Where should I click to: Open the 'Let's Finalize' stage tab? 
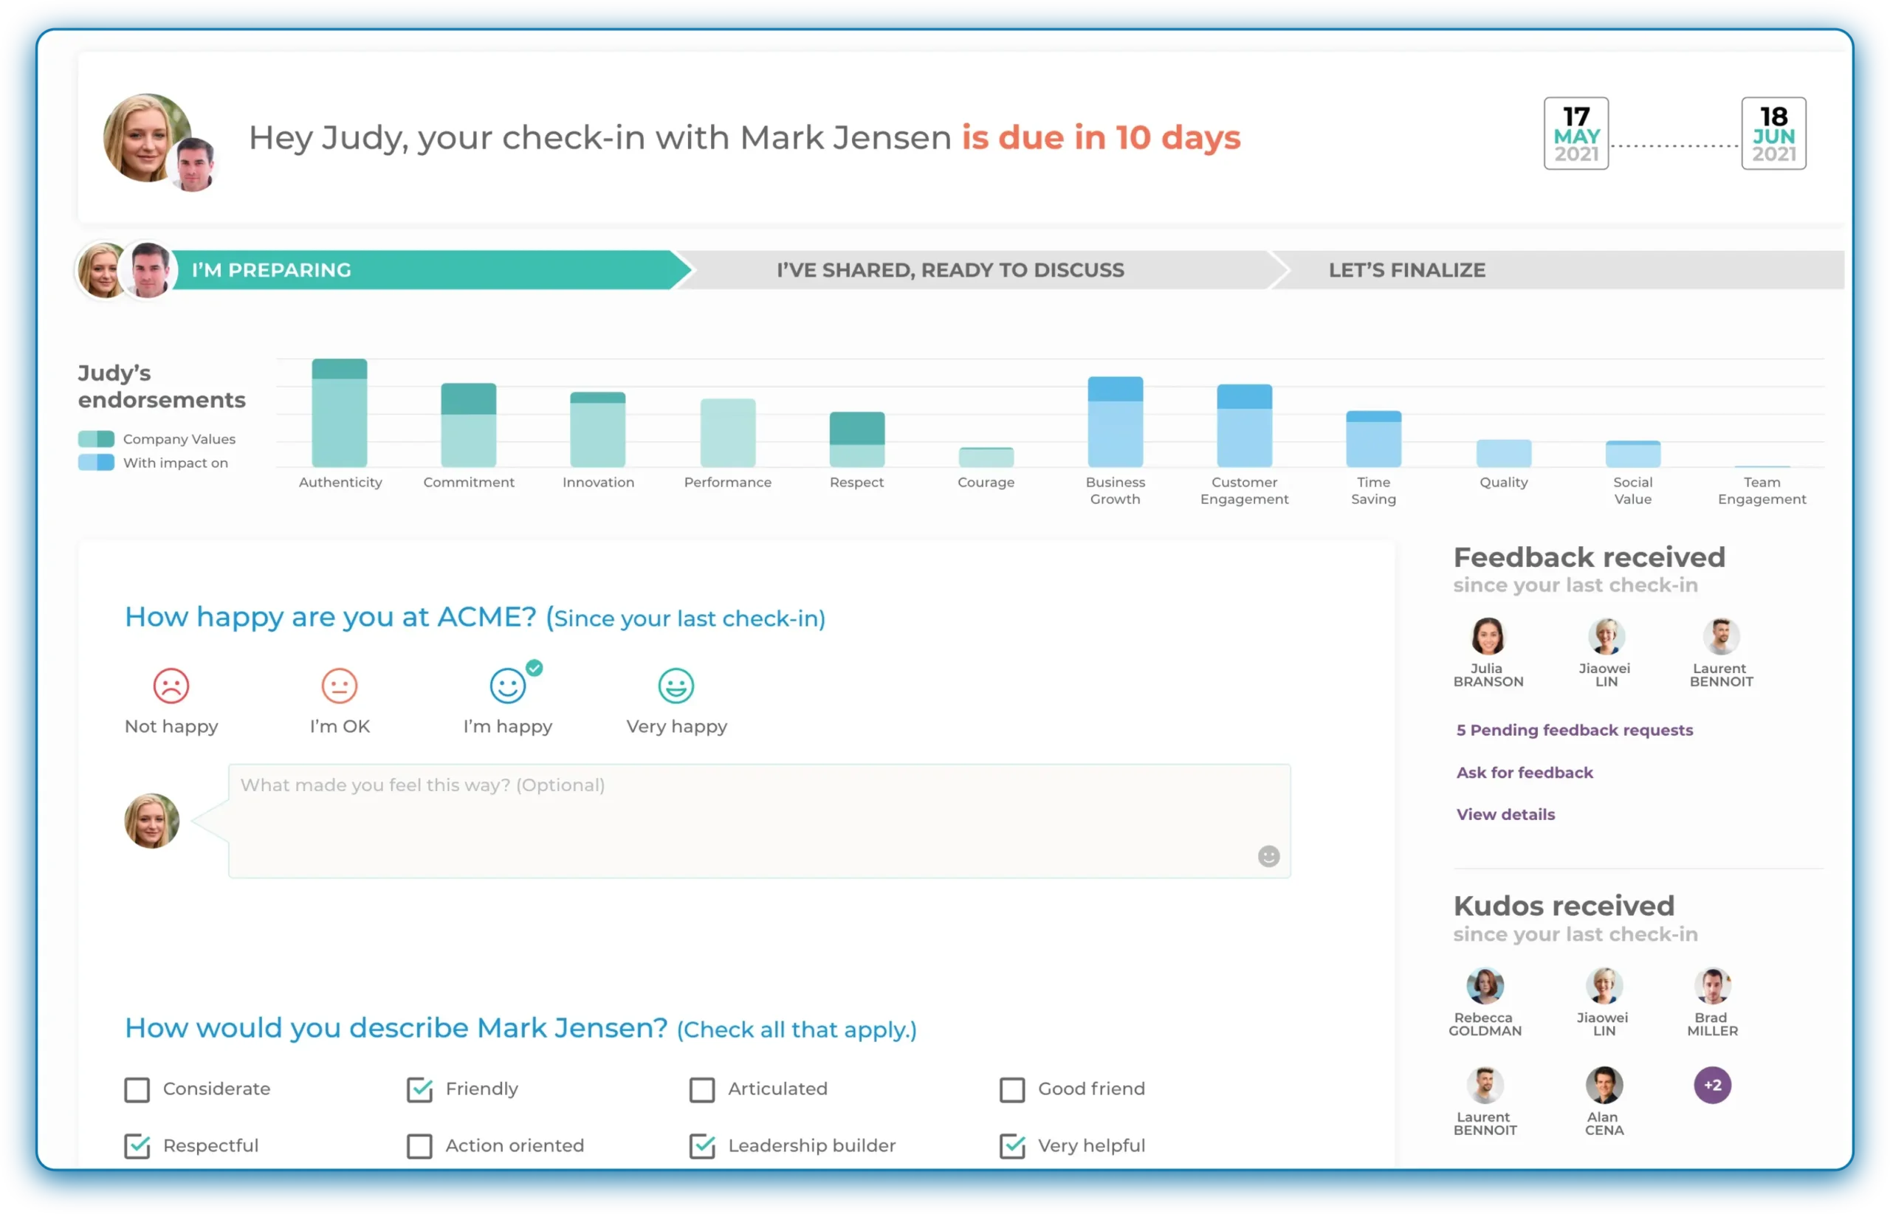pos(1406,269)
